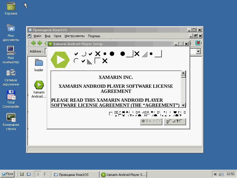Click the Forward arrow in Explorer toolbar
The image size is (237, 178).
click(x=40, y=43)
